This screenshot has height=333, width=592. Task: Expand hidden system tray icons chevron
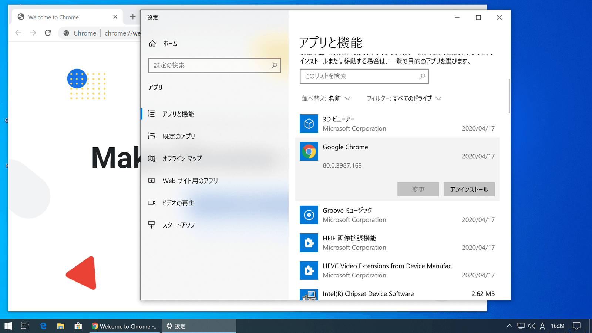coord(509,326)
